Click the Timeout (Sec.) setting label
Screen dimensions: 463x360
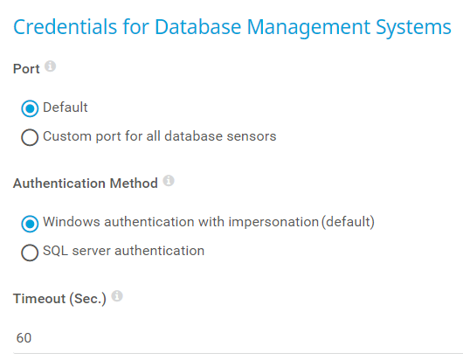click(59, 299)
